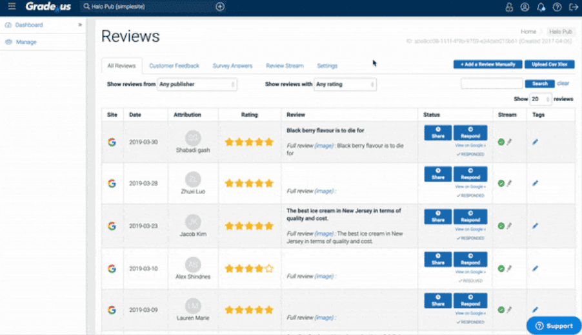Switch to the Customer Feedback tab

[x=174, y=66]
